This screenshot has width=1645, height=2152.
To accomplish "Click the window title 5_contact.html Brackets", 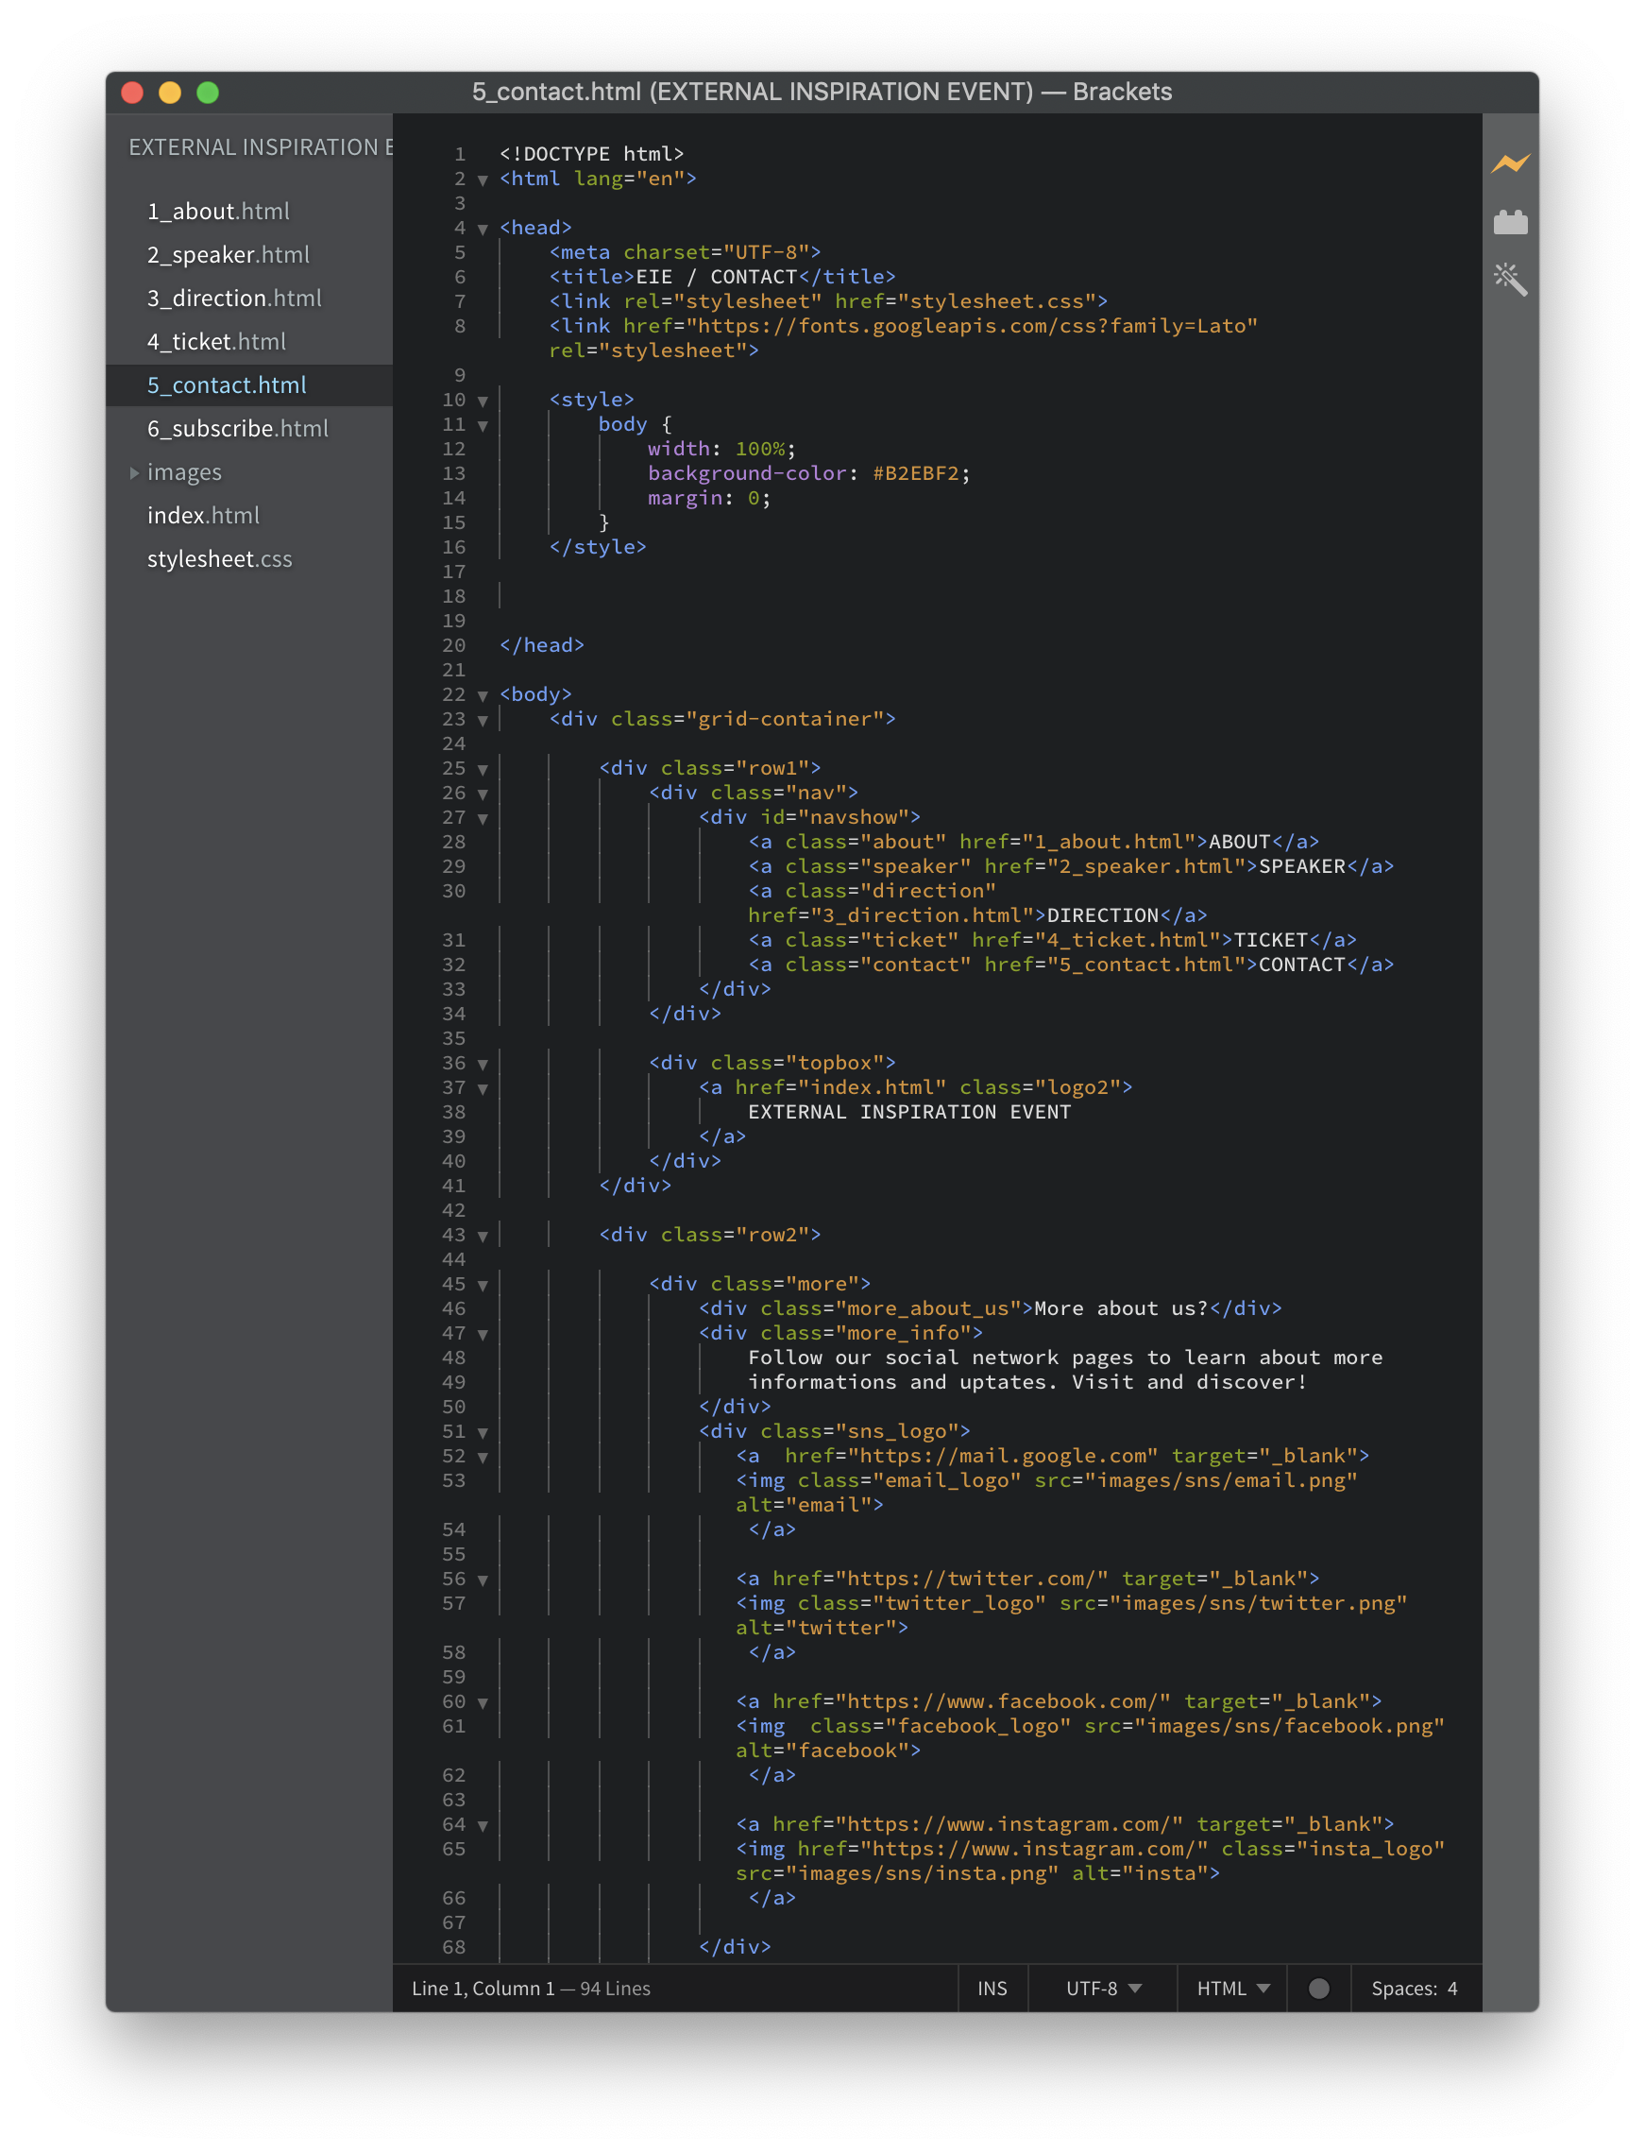I will (822, 91).
